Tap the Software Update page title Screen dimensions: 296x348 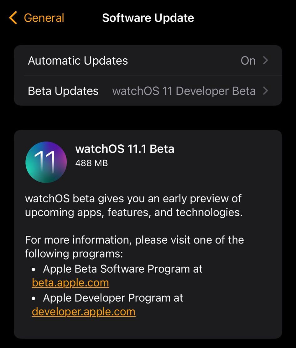(x=148, y=18)
